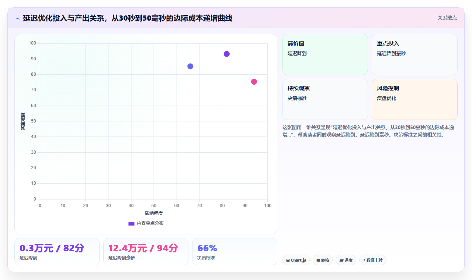Select the Chart.js tag chip
Screen dimensions: 472x280
pos(296,260)
